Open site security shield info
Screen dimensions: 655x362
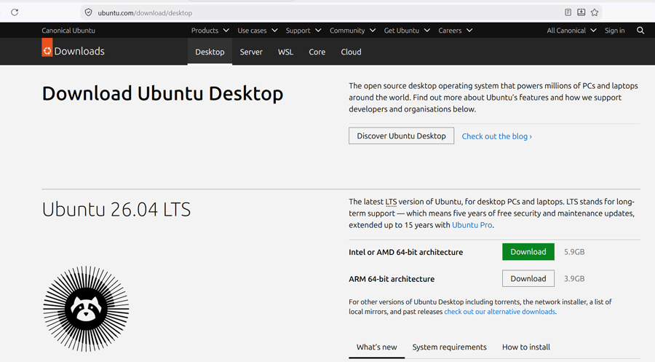pyautogui.click(x=88, y=12)
